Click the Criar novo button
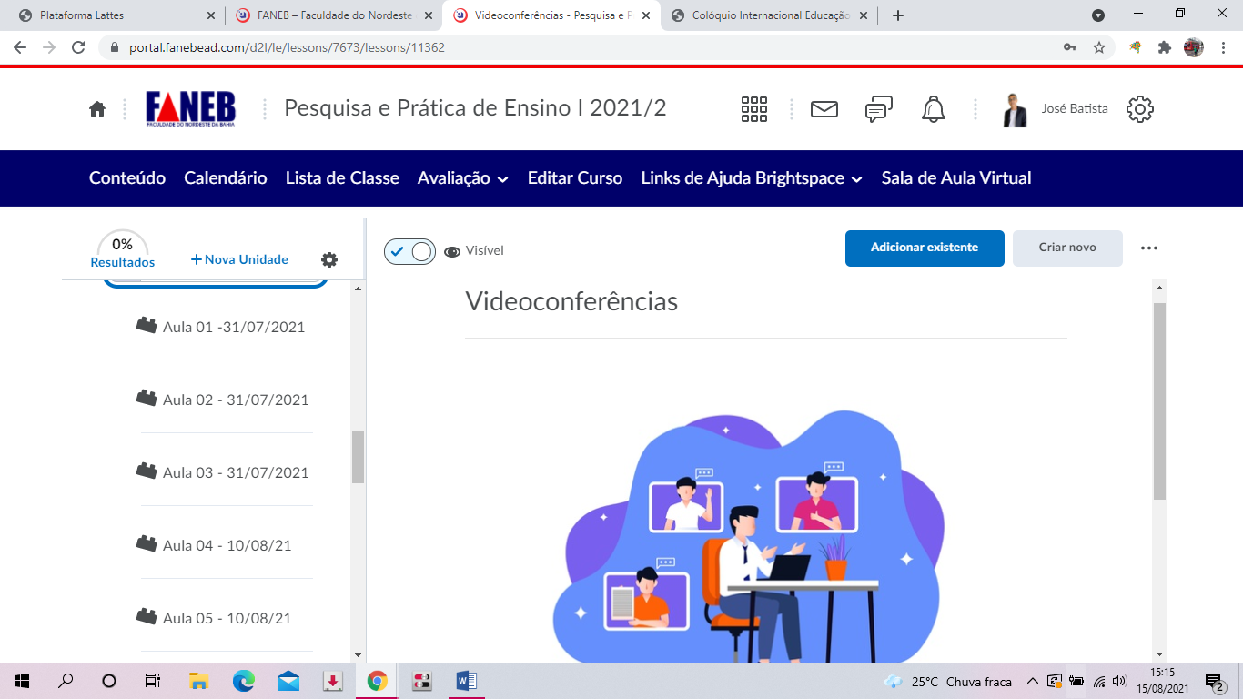This screenshot has width=1243, height=699. point(1066,248)
